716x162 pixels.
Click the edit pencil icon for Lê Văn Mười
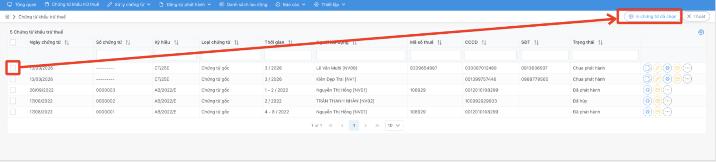657,68
